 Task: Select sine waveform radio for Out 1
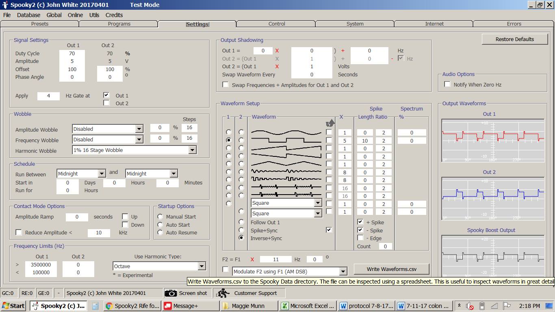[229, 132]
